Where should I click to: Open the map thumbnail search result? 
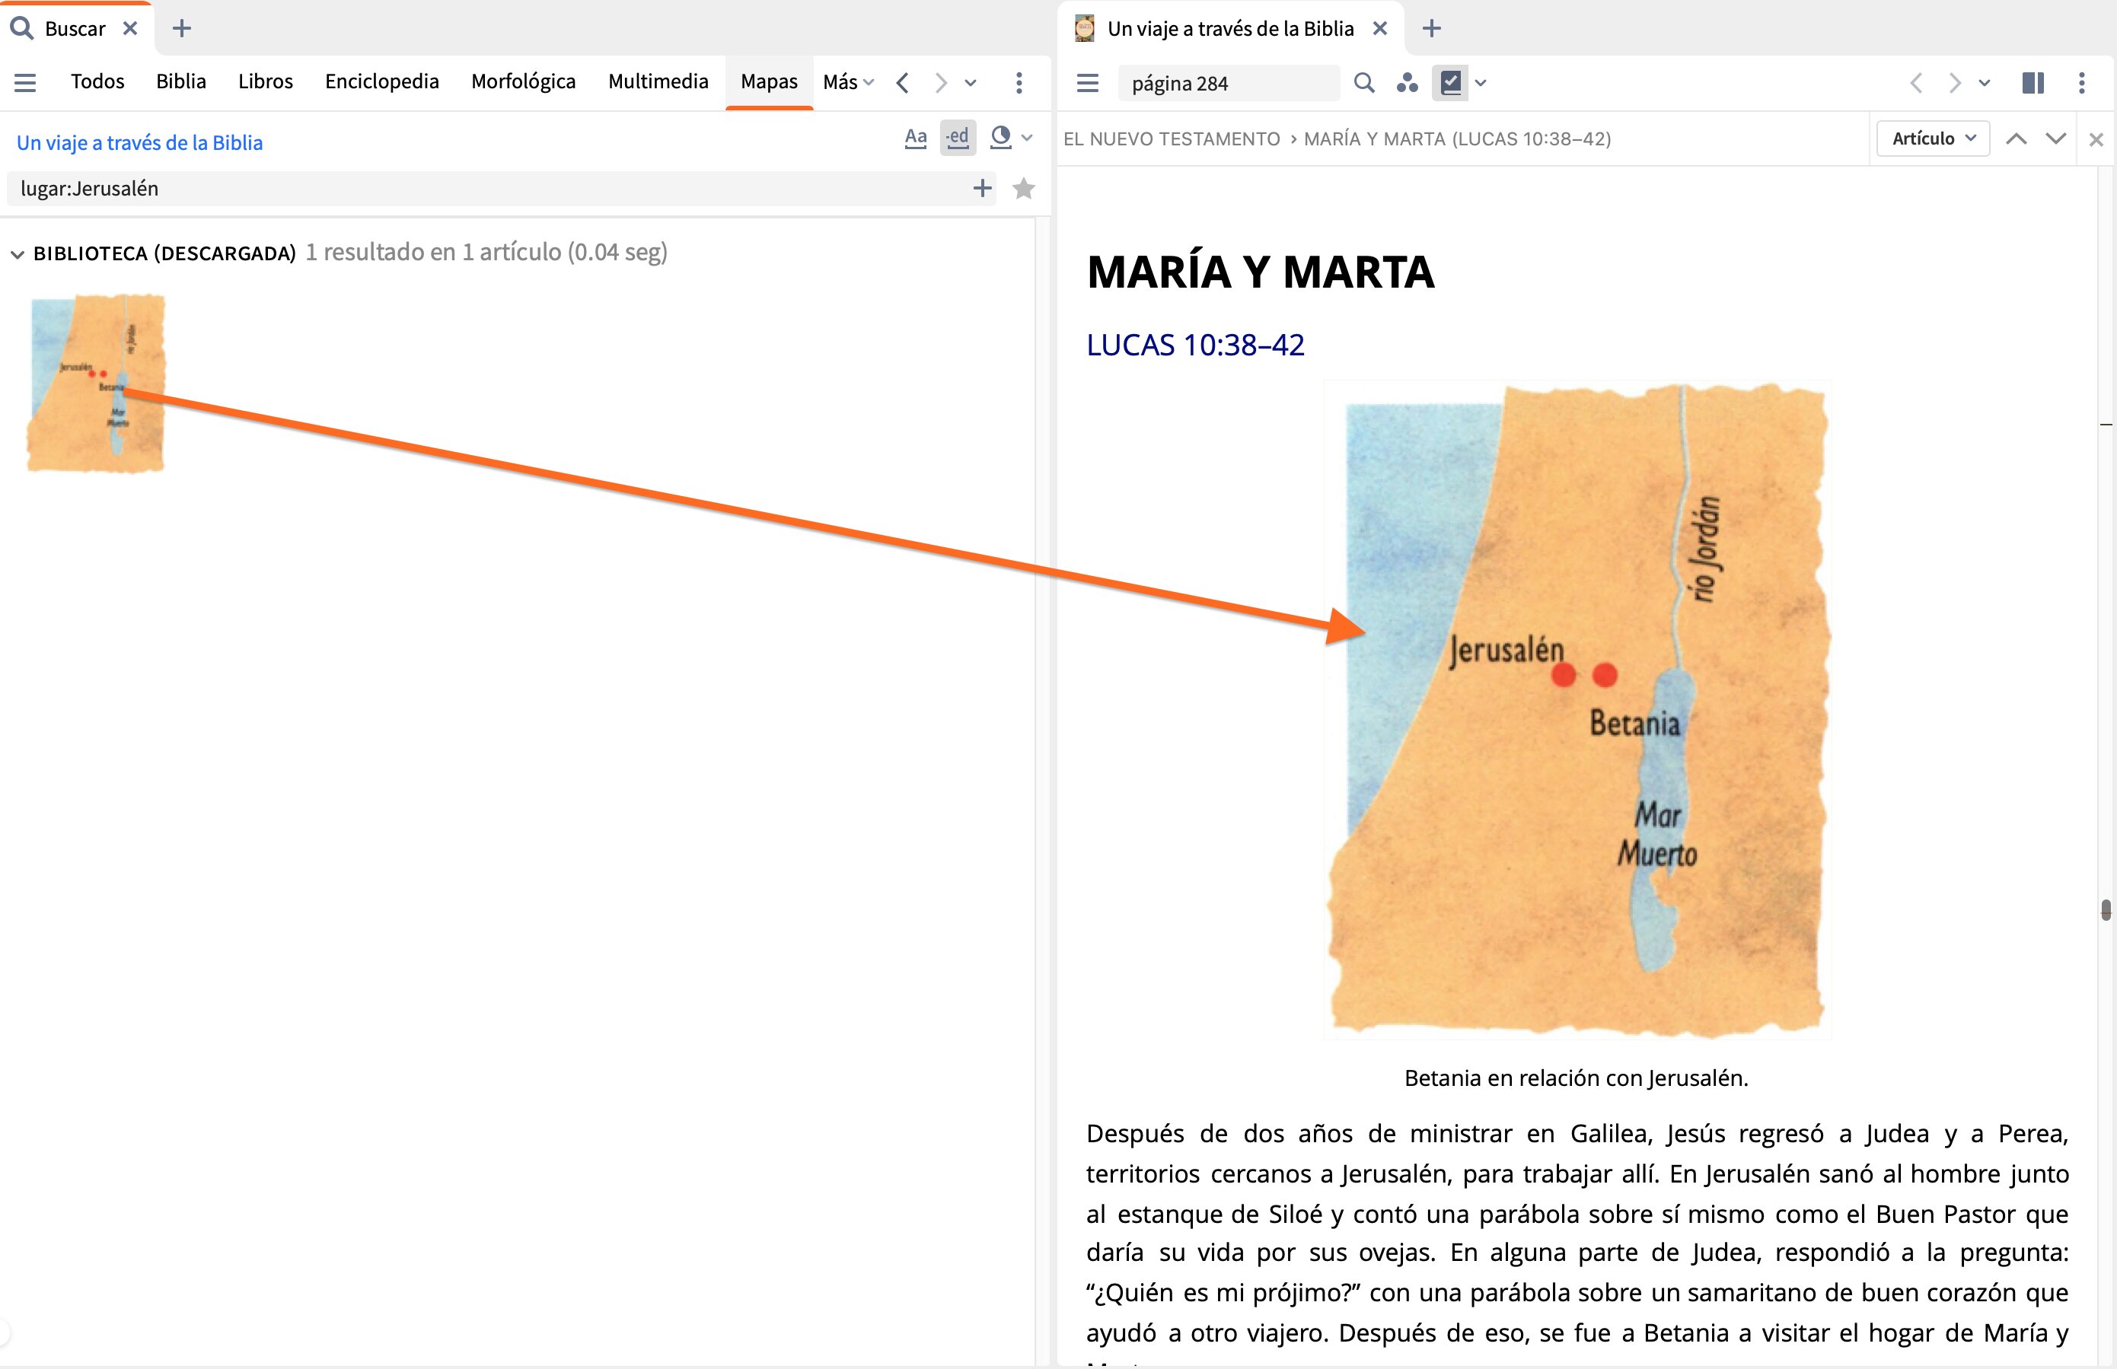(x=96, y=383)
